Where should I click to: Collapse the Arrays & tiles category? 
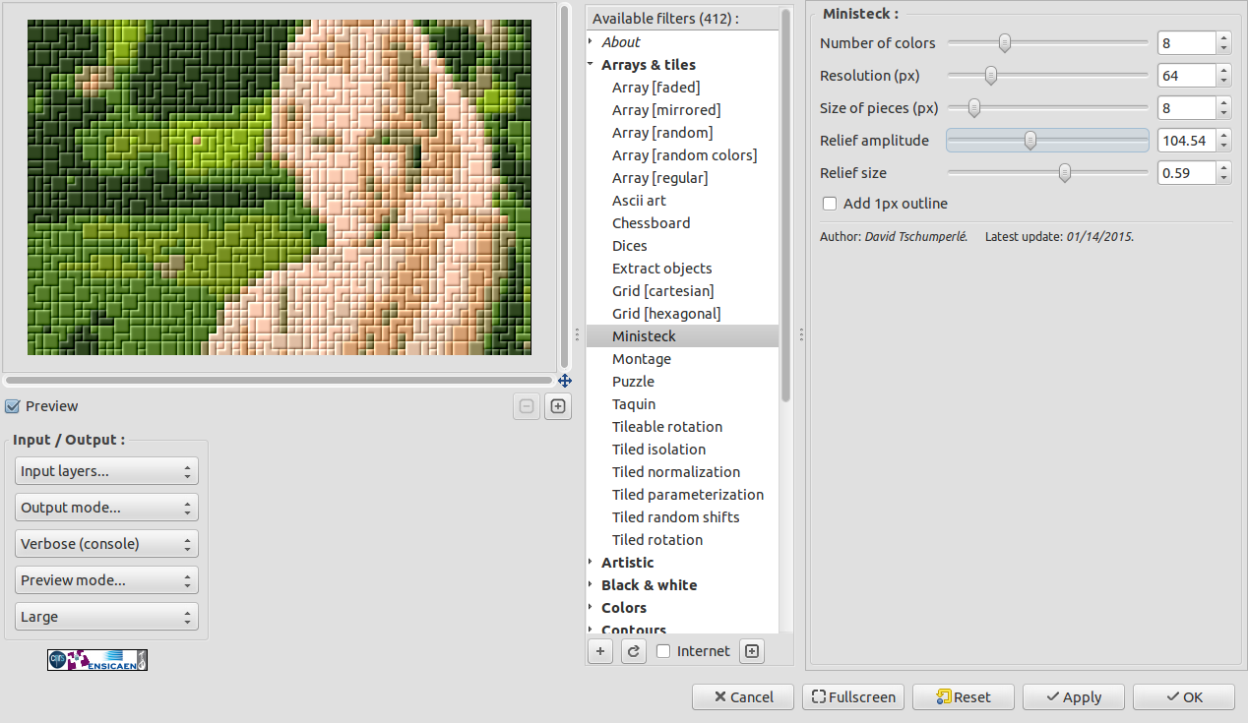tap(591, 65)
